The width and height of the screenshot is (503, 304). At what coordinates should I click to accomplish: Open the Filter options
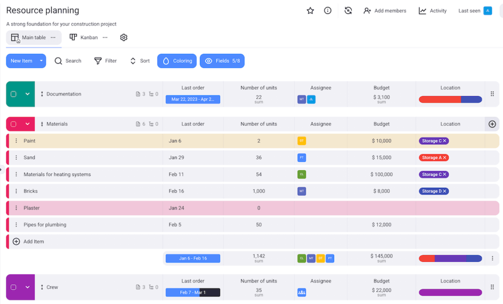tap(105, 61)
